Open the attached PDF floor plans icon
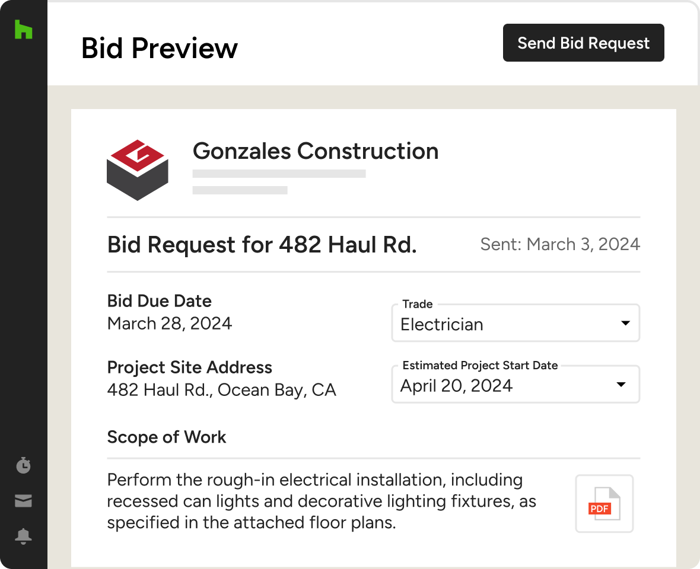This screenshot has height=569, width=700. pyautogui.click(x=604, y=504)
